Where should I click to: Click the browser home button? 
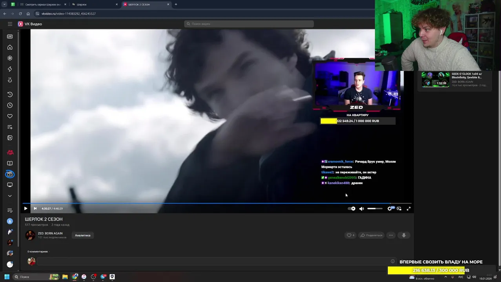[x=28, y=14]
